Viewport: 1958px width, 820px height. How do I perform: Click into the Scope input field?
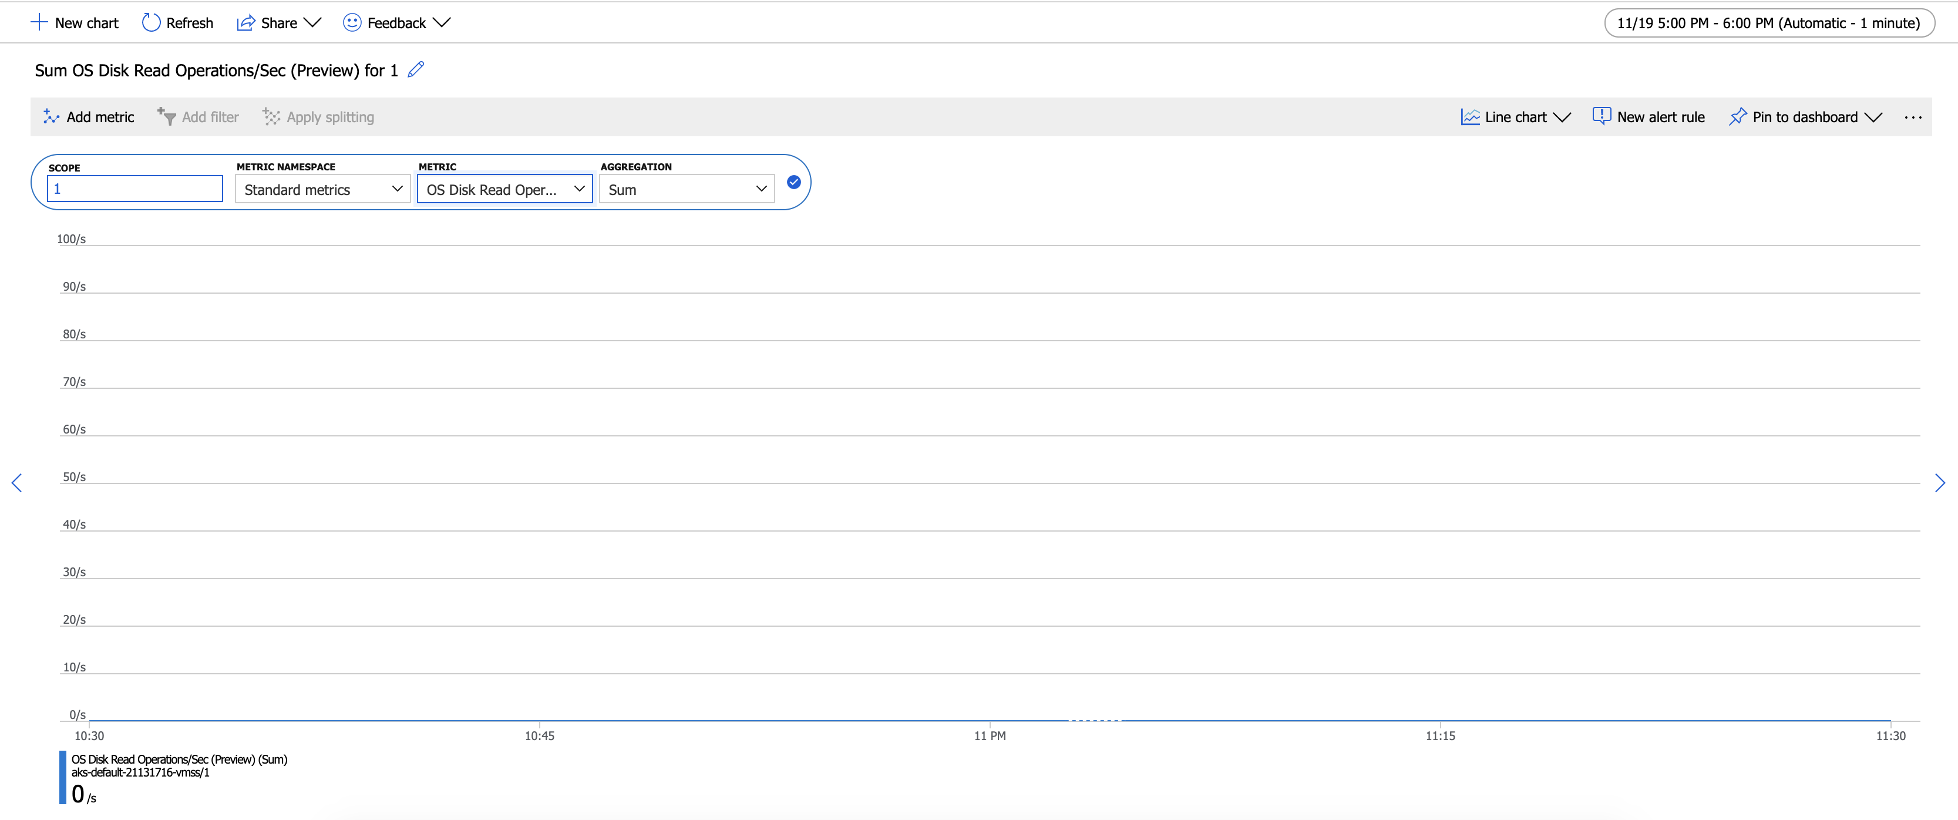pyautogui.click(x=134, y=189)
